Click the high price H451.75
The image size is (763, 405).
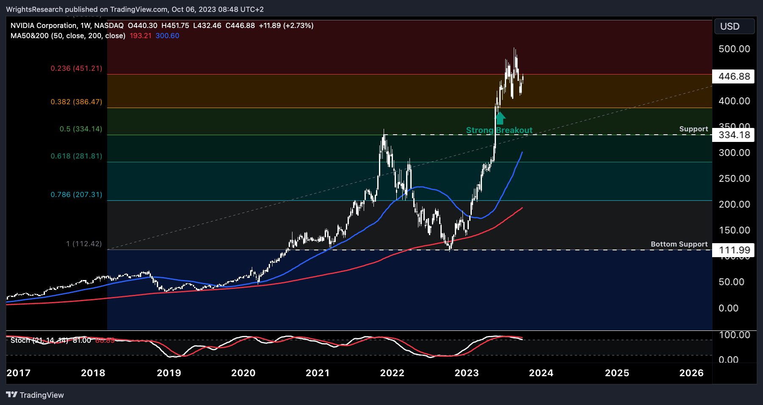click(175, 25)
